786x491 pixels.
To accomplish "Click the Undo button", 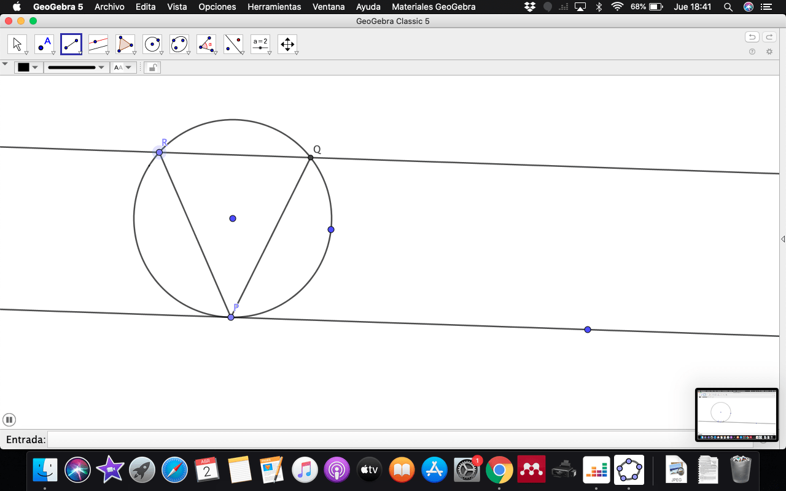I will [x=752, y=37].
